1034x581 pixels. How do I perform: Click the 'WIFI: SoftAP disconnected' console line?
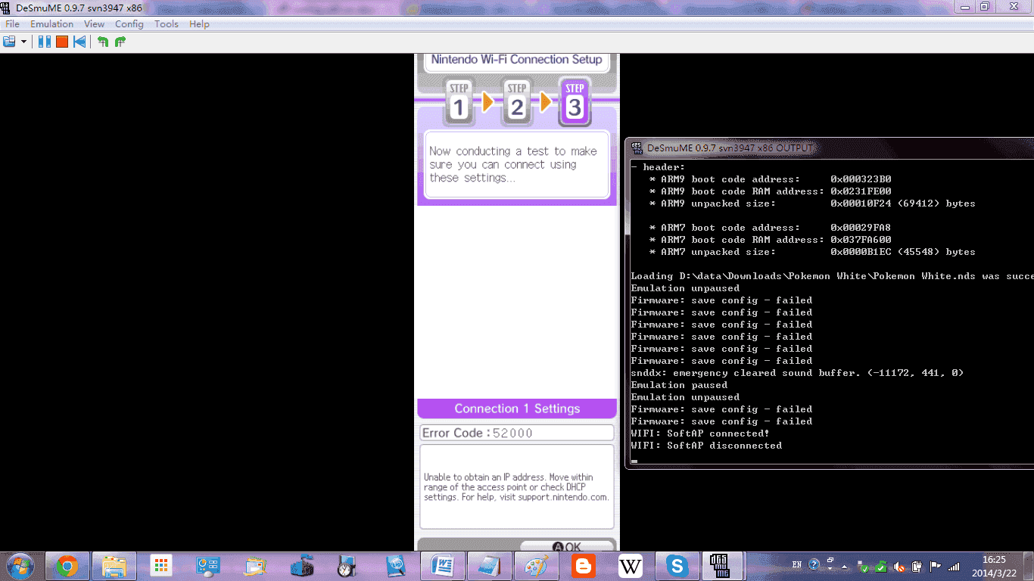706,446
